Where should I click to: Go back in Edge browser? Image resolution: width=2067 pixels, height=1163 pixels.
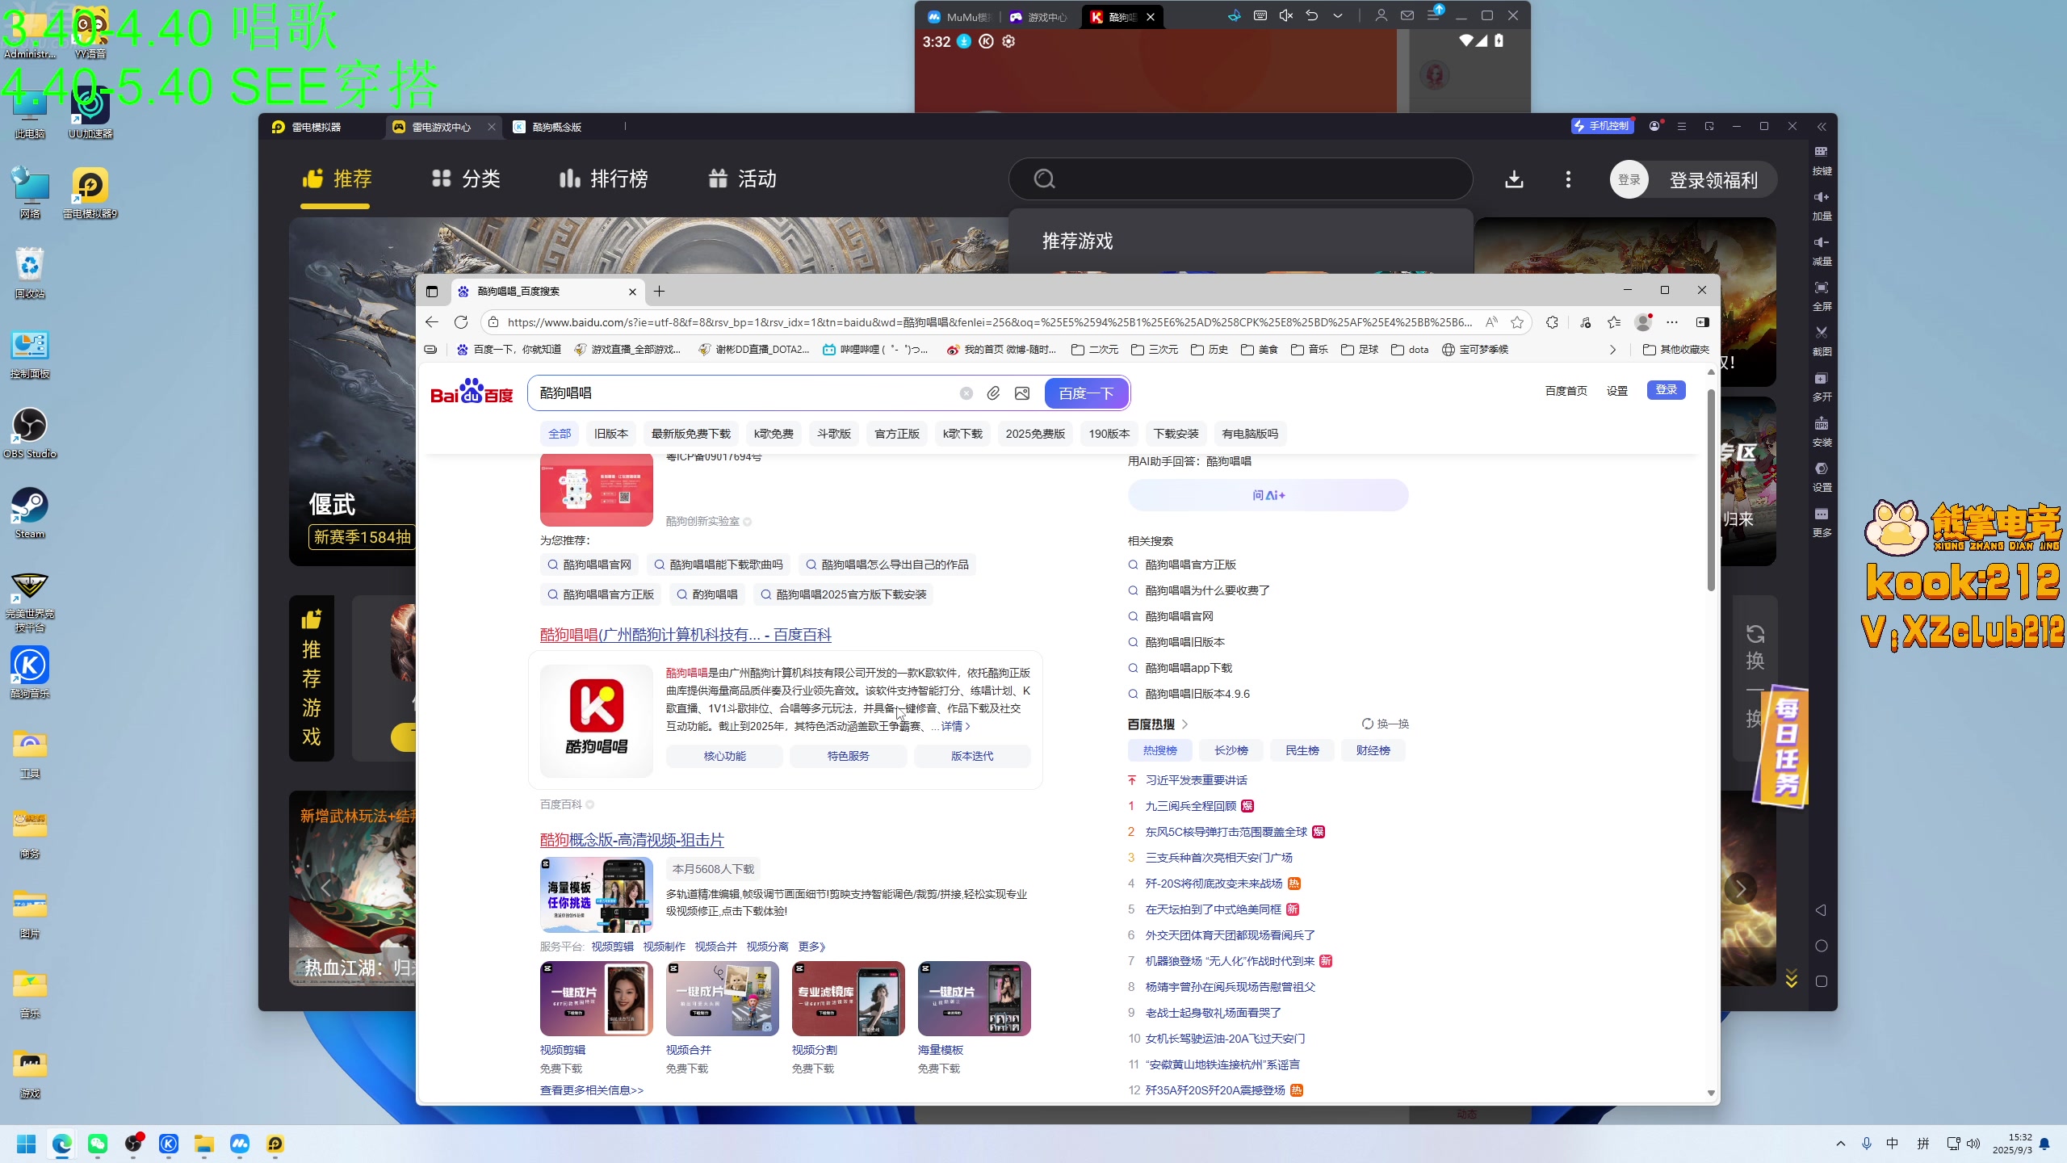click(x=432, y=322)
